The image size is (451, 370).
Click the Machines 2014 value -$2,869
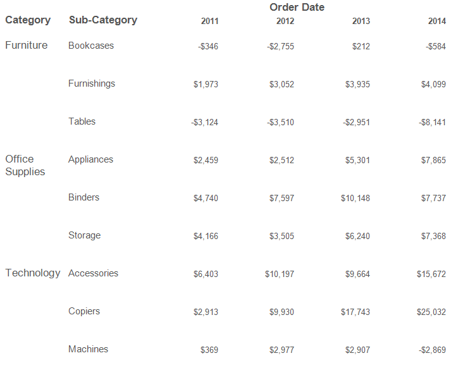coord(432,350)
